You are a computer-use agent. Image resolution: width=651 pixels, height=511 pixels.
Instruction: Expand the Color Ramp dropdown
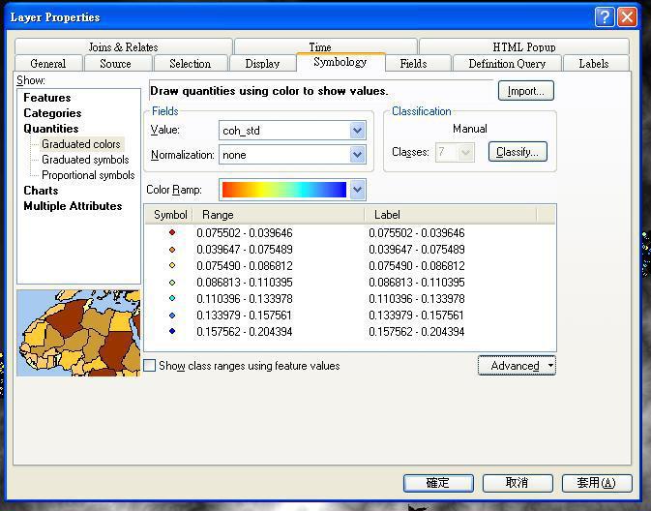pos(357,190)
